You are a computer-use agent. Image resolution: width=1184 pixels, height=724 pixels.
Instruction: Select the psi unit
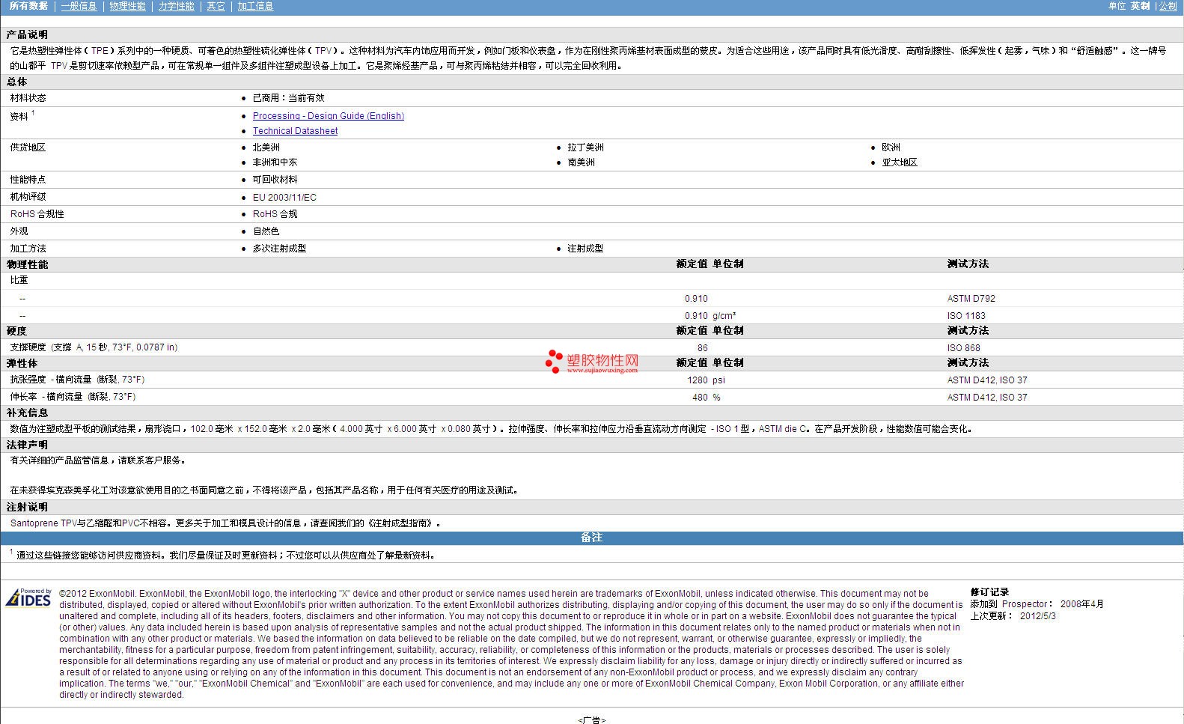(718, 380)
